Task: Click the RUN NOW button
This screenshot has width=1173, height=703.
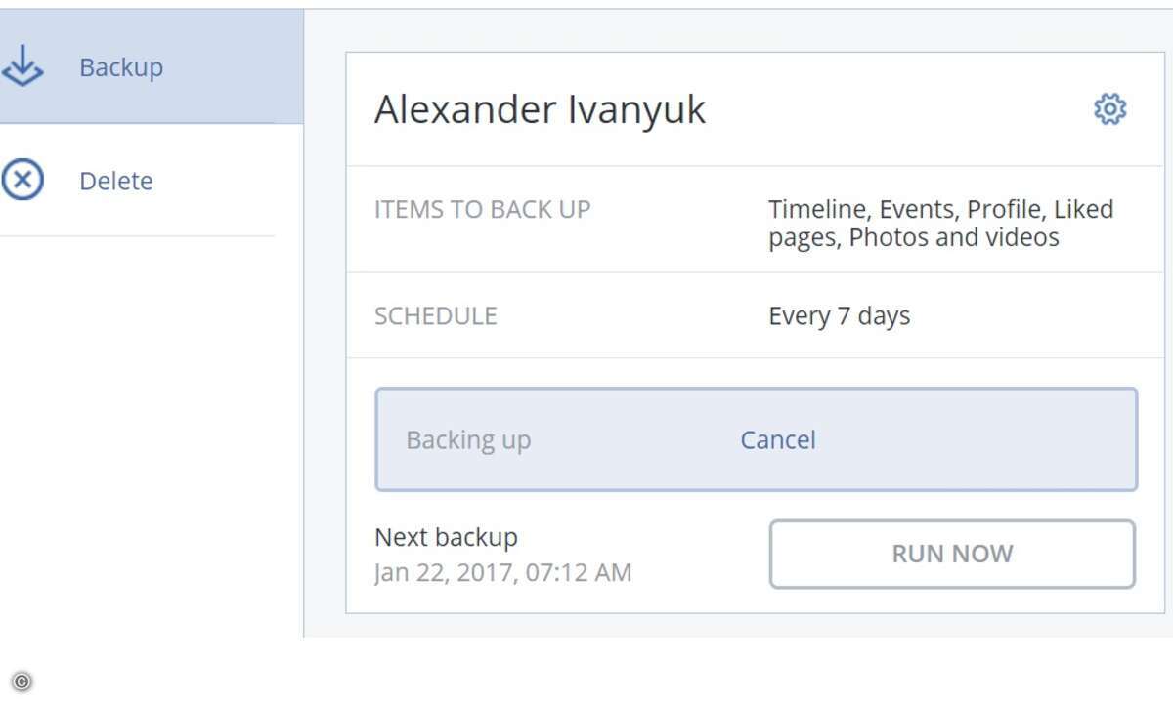Action: click(952, 554)
